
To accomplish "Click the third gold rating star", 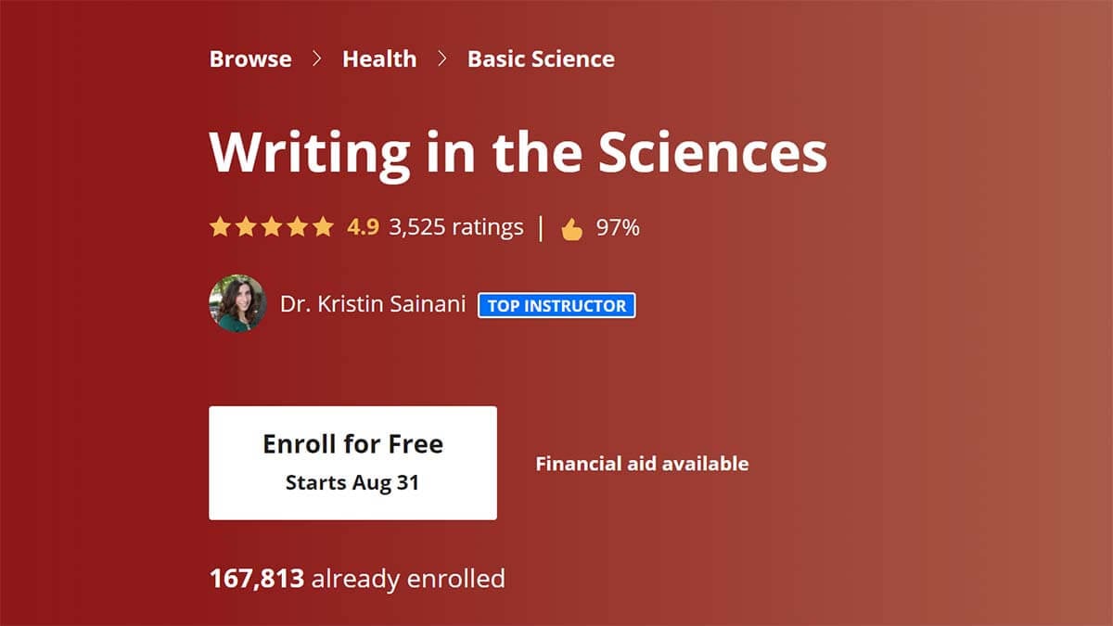I will point(272,227).
